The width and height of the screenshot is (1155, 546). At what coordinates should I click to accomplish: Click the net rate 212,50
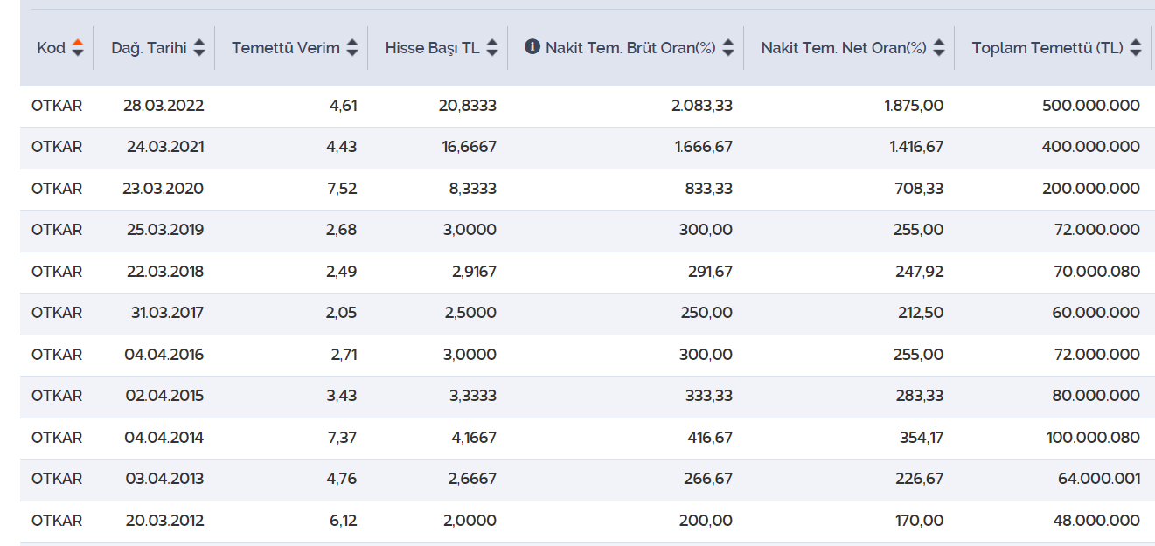[x=922, y=313]
